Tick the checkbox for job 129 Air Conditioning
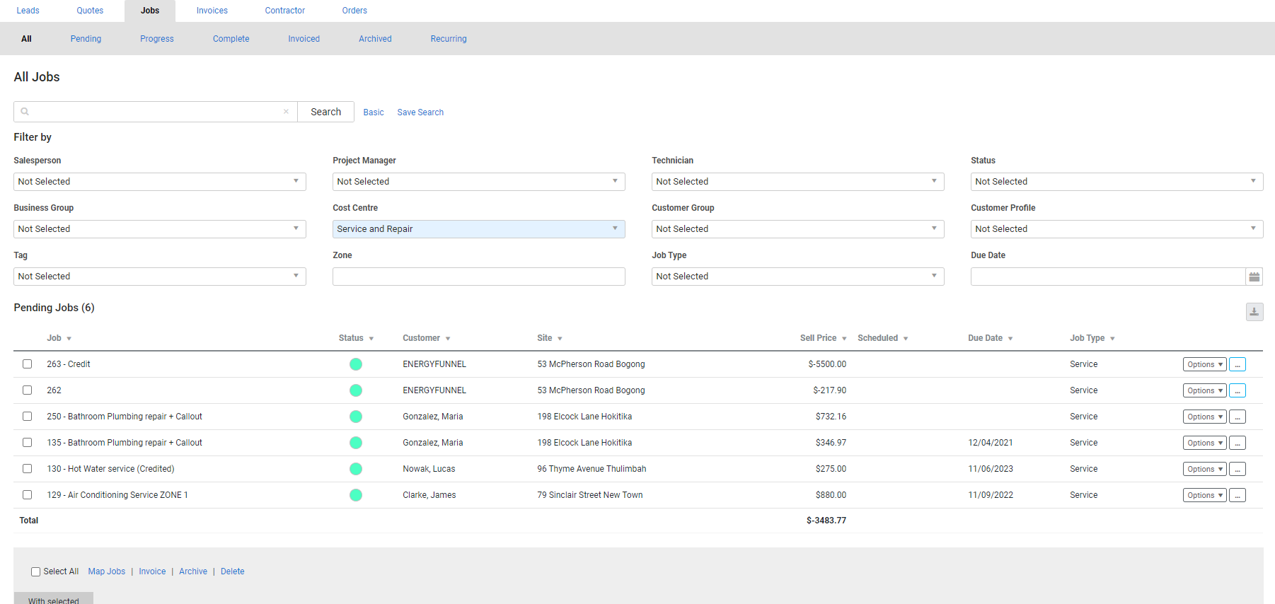Image resolution: width=1275 pixels, height=604 pixels. pos(27,495)
